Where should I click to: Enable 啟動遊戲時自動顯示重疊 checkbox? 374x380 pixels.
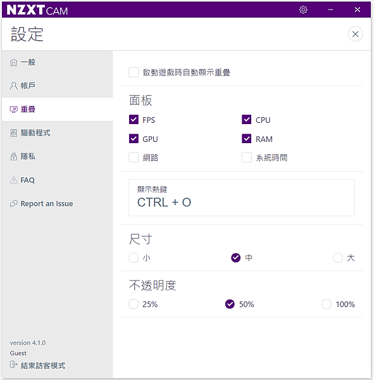[x=134, y=72]
